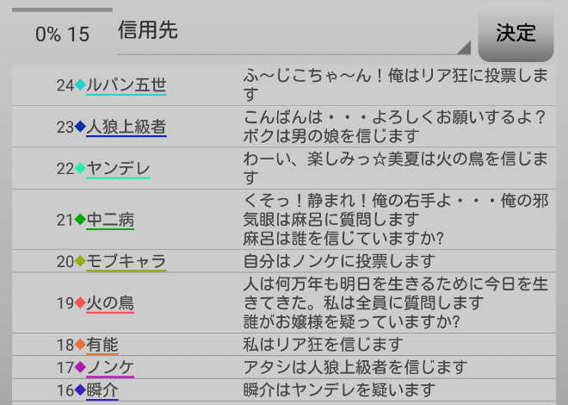Click the green diamond icon beside 中二病
The height and width of the screenshot is (405, 568).
pos(81,220)
